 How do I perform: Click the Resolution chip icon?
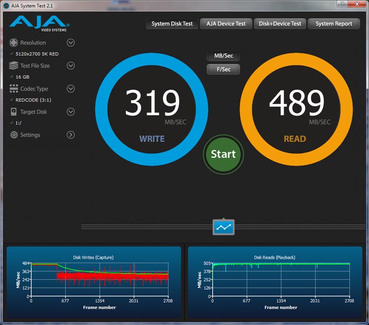[x=14, y=43]
